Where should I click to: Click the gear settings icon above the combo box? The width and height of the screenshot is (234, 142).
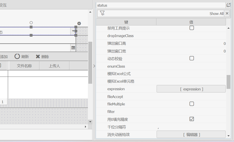(79, 24)
